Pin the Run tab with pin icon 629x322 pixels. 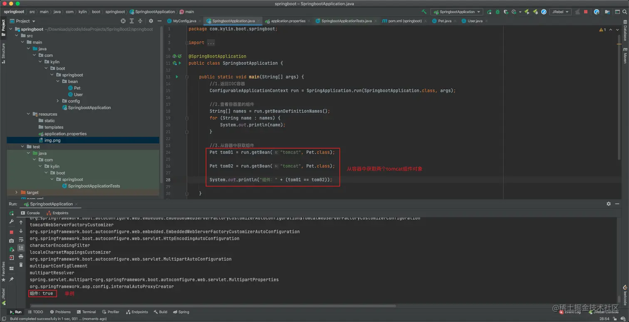pyautogui.click(x=11, y=279)
